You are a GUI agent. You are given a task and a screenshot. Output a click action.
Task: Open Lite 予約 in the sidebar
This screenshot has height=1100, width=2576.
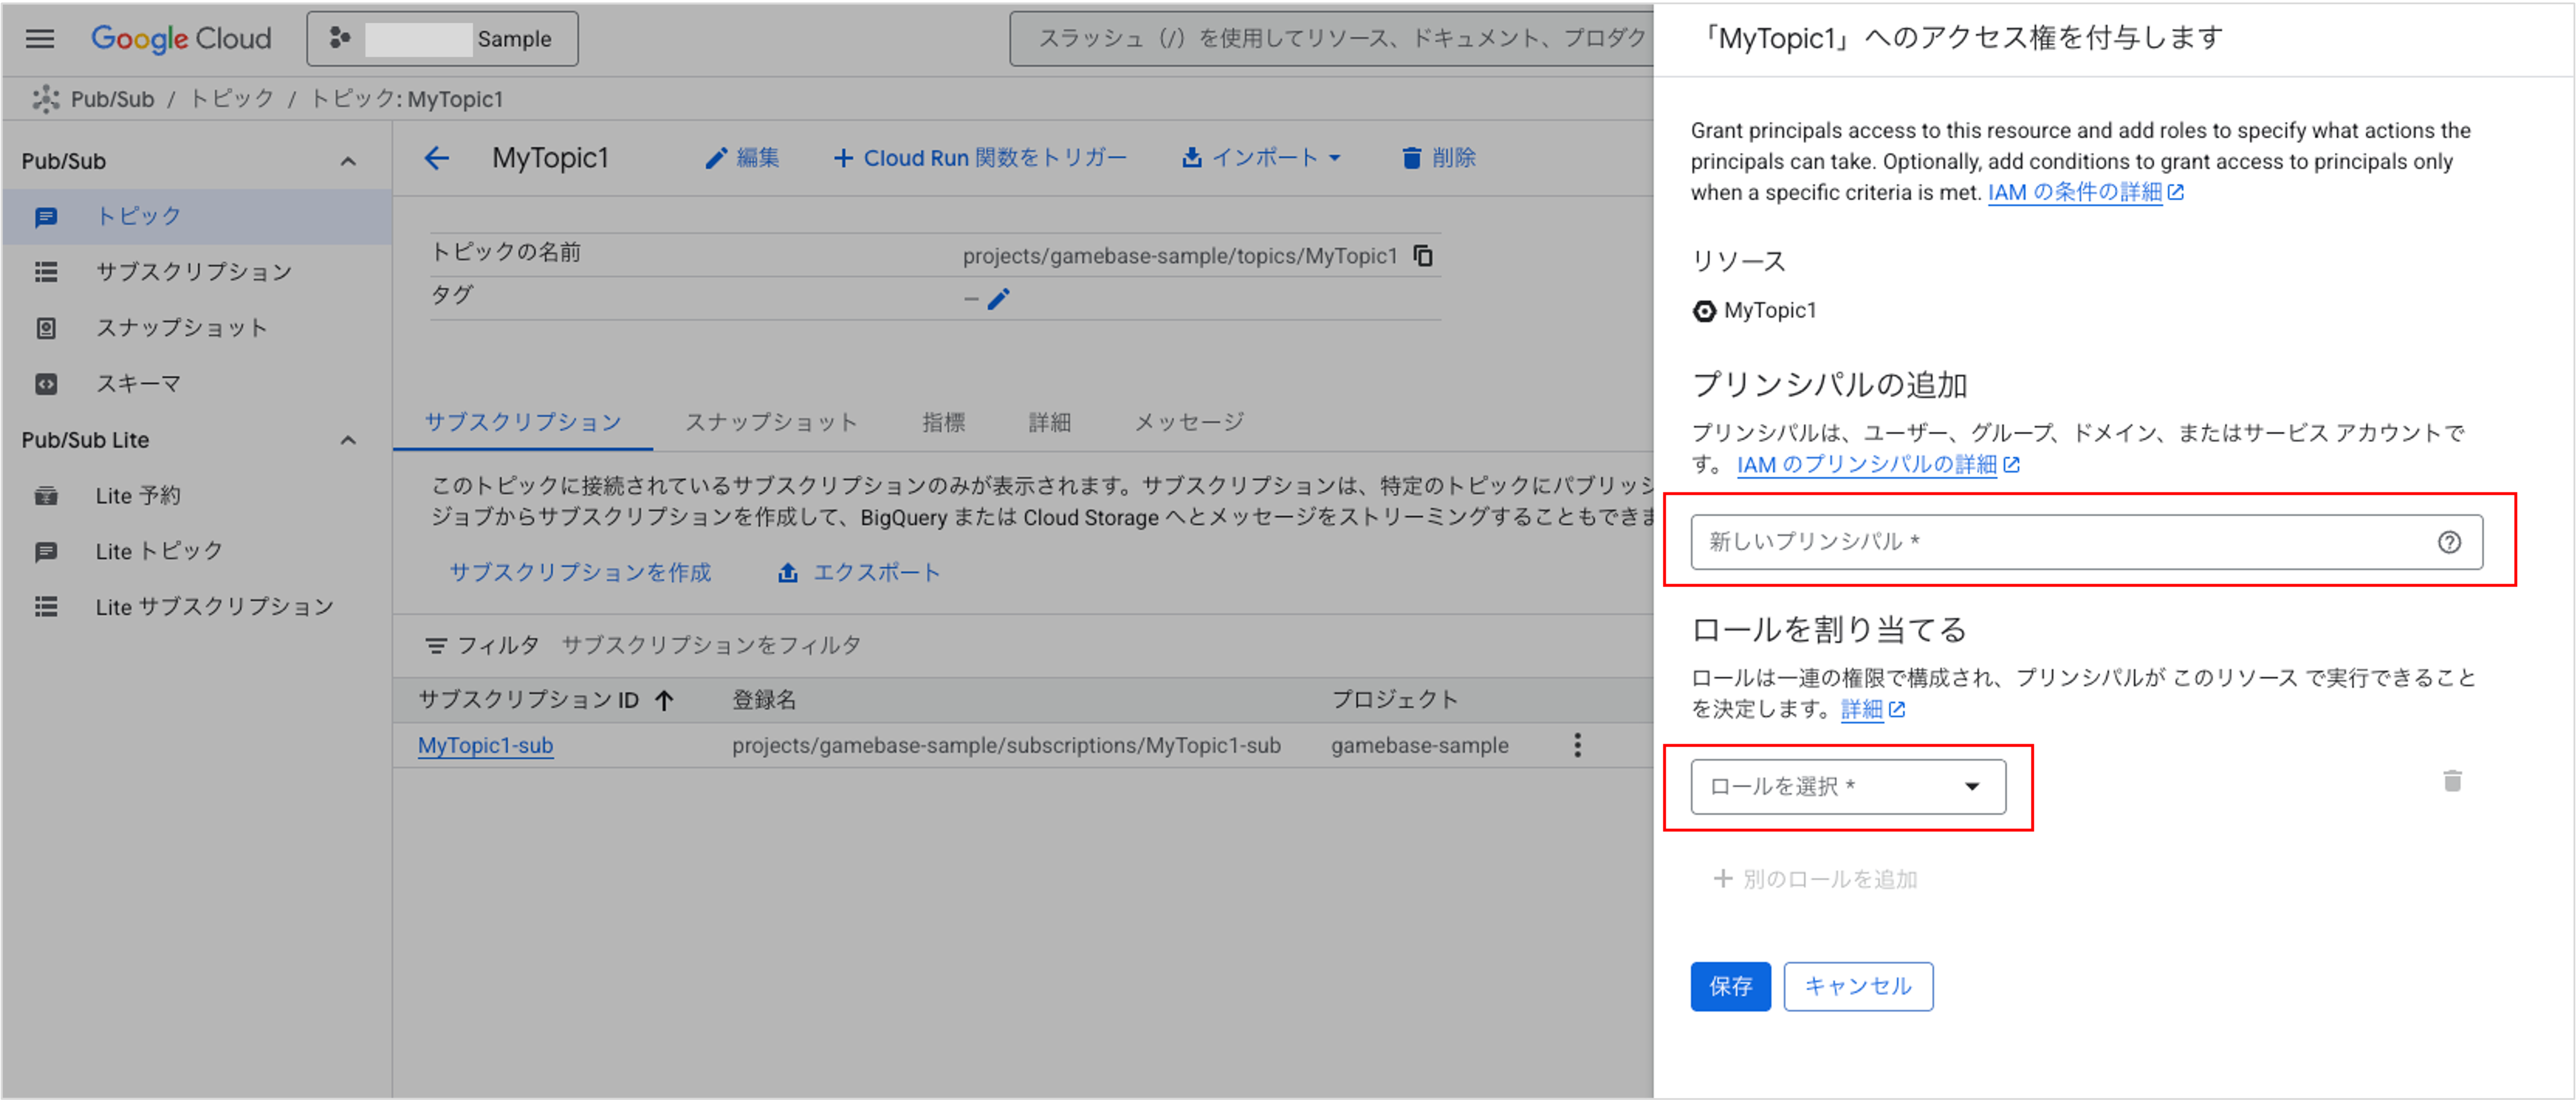point(197,495)
